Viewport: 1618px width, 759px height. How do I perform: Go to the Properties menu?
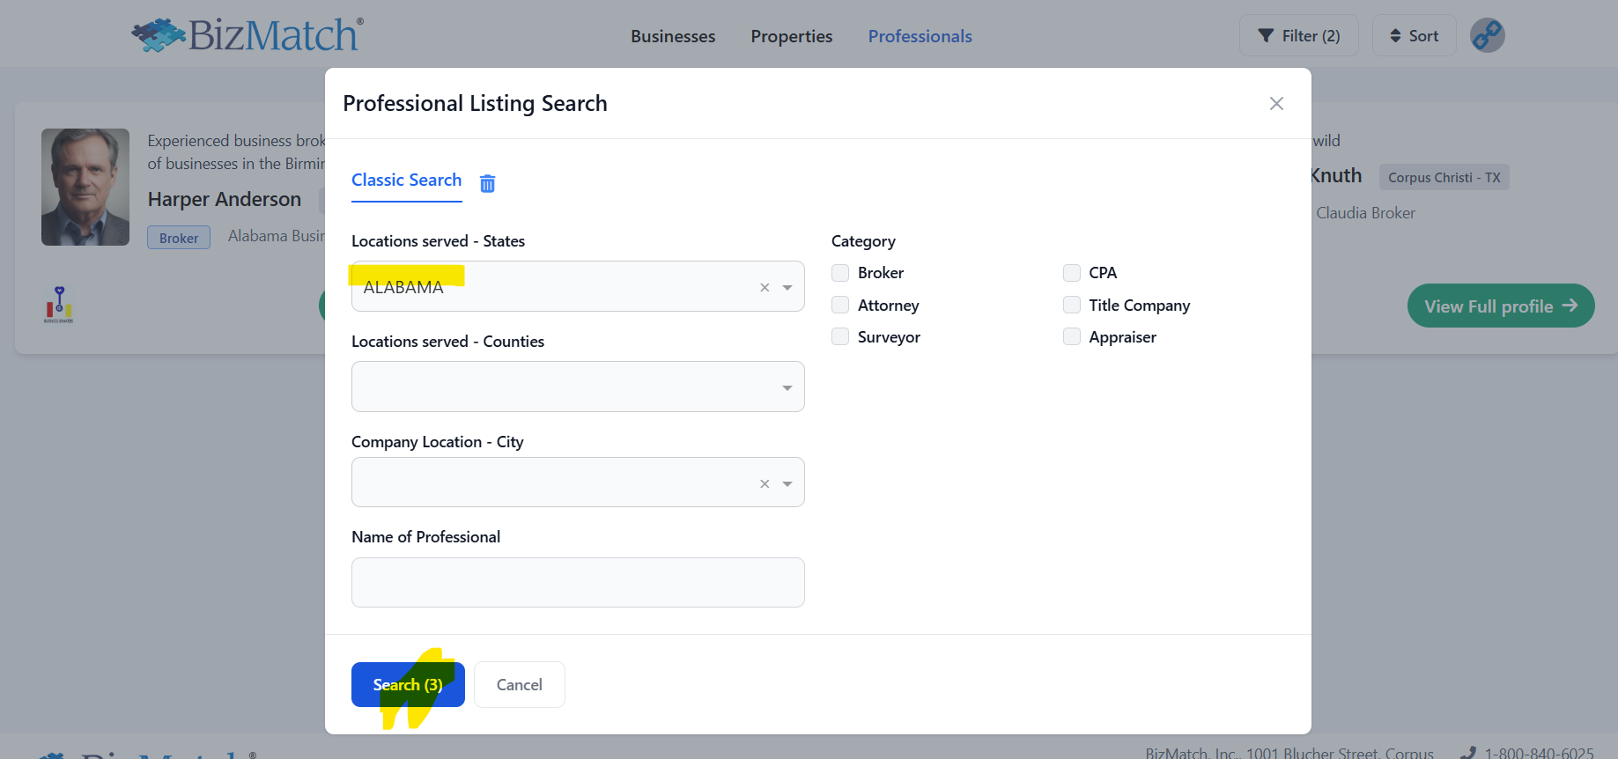[791, 36]
